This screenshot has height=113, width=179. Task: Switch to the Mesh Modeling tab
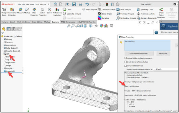(23, 22)
